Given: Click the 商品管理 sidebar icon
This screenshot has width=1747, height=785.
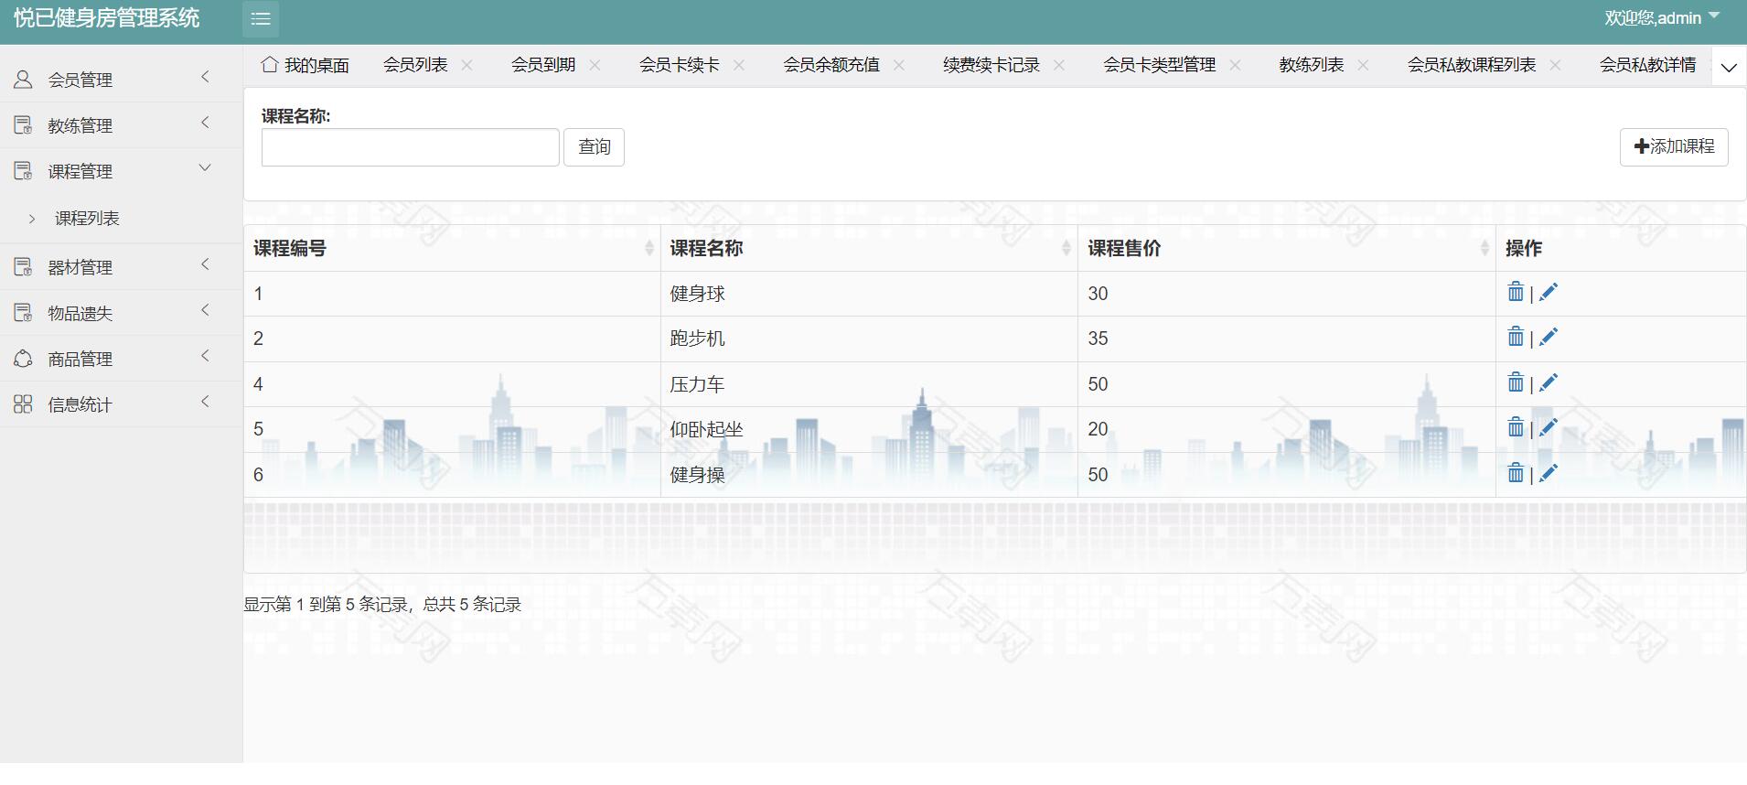Looking at the screenshot, I should pos(23,359).
